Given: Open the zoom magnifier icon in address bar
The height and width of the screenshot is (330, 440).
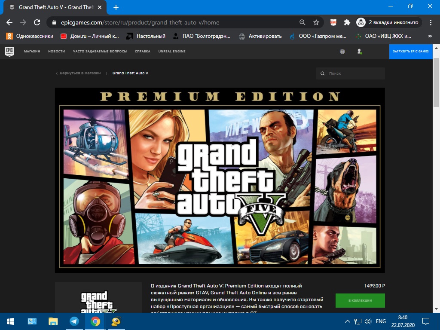Looking at the screenshot, I should (x=302, y=22).
